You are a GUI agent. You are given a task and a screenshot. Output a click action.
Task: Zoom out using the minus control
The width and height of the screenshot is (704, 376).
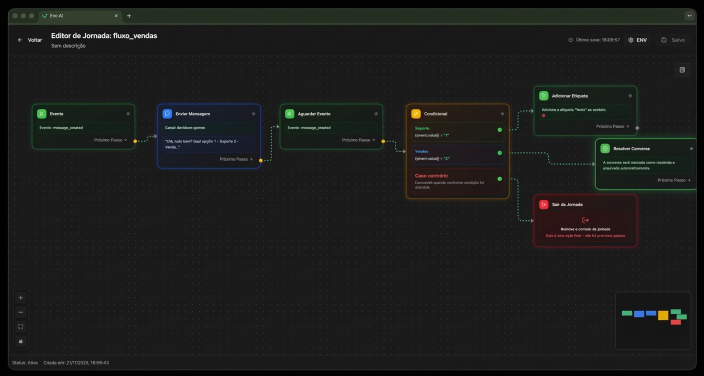click(20, 312)
